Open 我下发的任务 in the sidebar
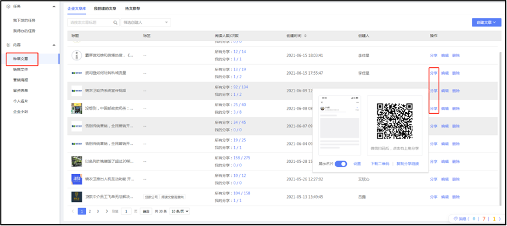 [x=25, y=20]
